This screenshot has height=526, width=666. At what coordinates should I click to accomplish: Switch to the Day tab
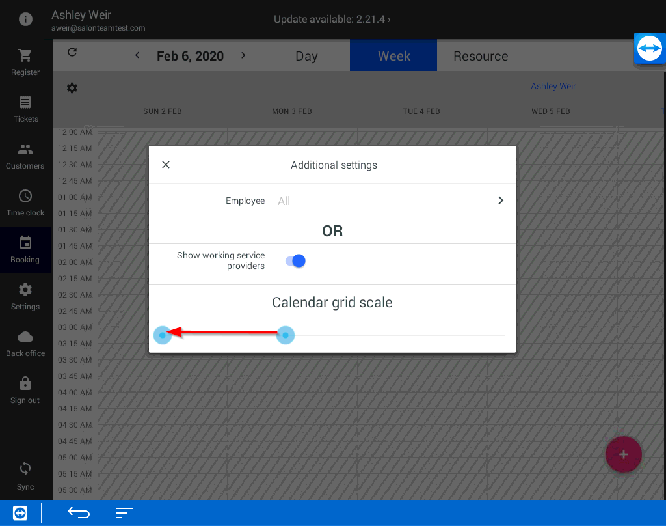306,56
